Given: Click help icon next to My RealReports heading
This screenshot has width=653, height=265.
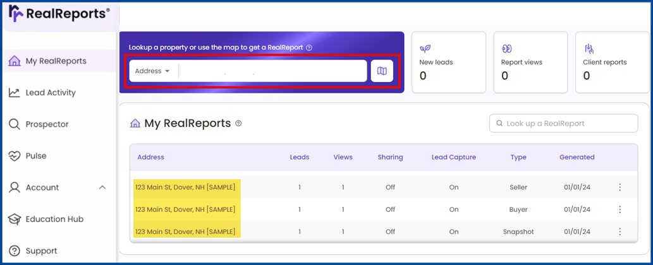Looking at the screenshot, I should pos(238,124).
